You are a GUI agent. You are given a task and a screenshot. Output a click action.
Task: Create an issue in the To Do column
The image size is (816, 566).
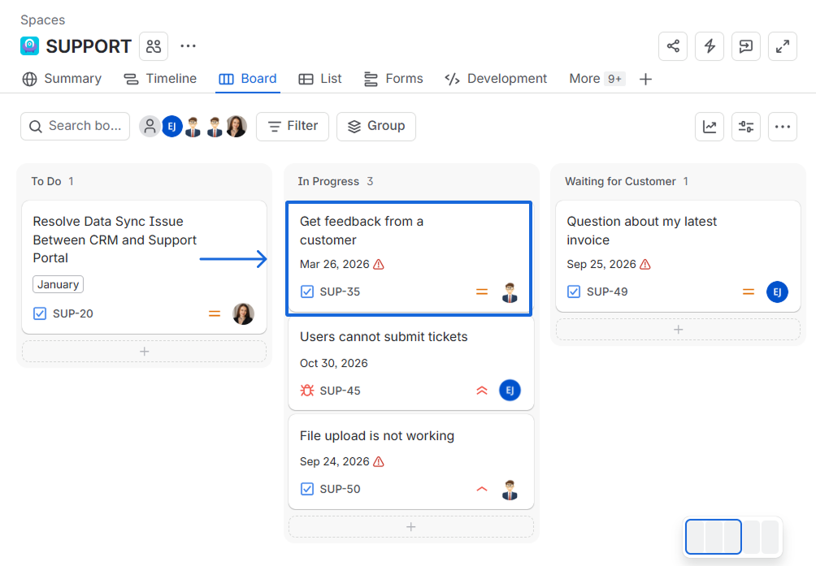144,352
